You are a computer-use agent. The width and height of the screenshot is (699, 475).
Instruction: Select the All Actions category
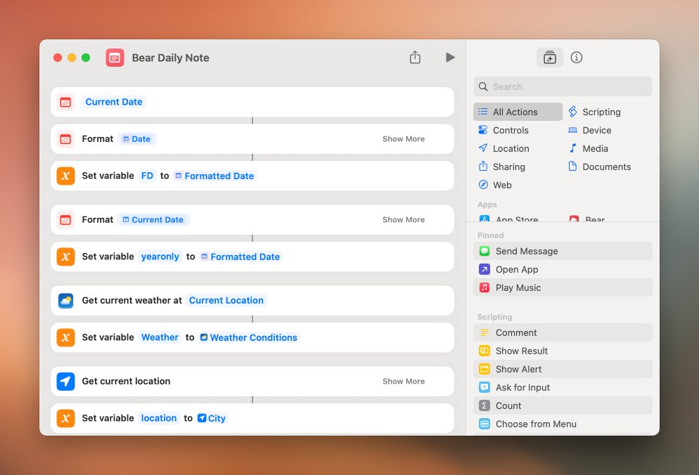(518, 112)
